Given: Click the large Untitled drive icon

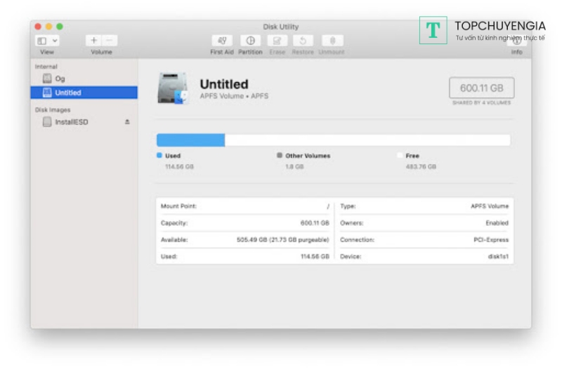Looking at the screenshot, I should (173, 89).
